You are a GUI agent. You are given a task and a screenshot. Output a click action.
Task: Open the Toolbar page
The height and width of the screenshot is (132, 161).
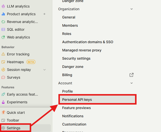click(13, 120)
